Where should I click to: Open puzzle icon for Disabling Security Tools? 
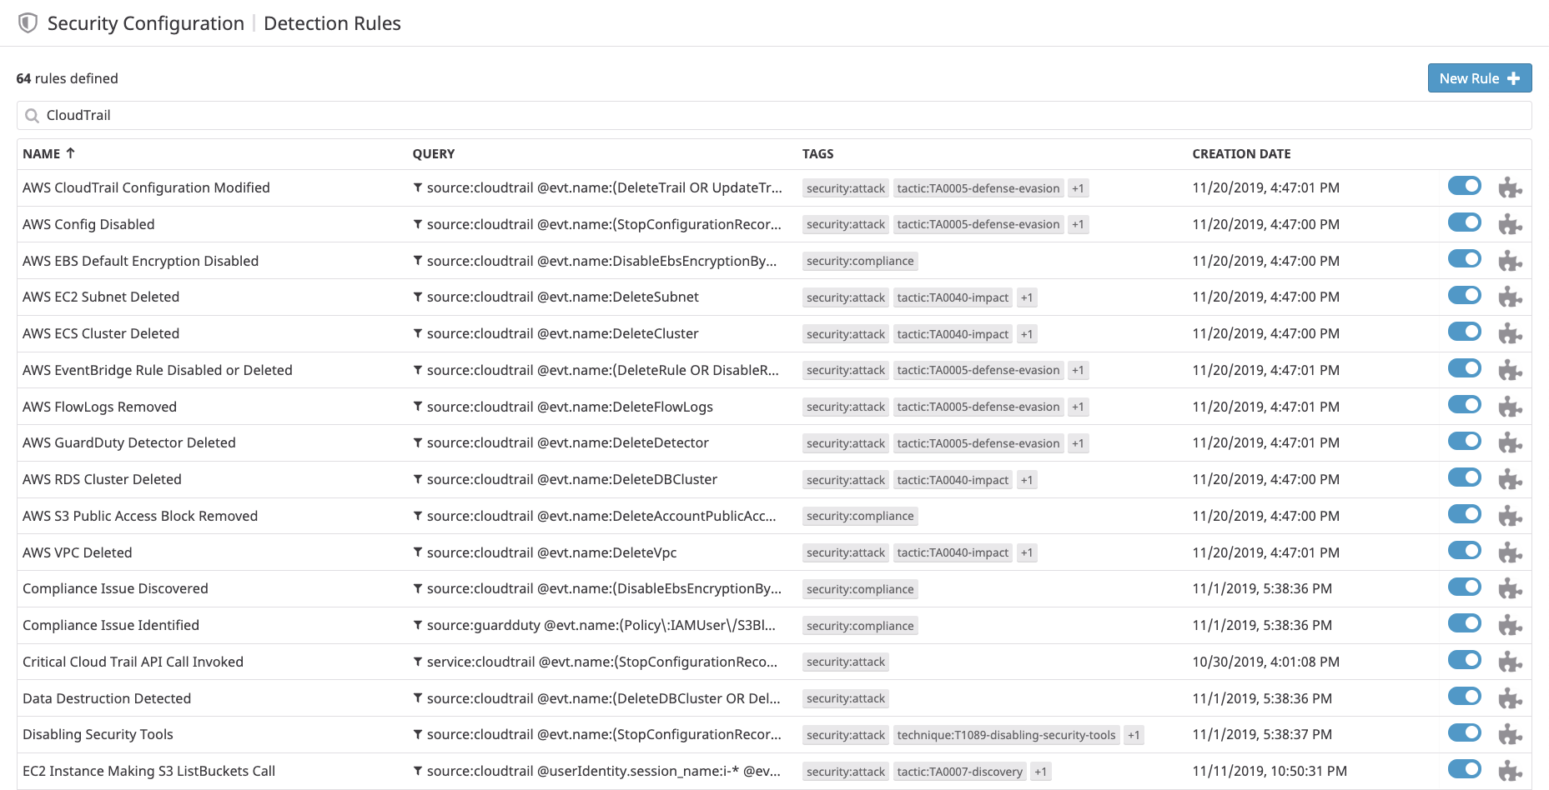pos(1510,734)
